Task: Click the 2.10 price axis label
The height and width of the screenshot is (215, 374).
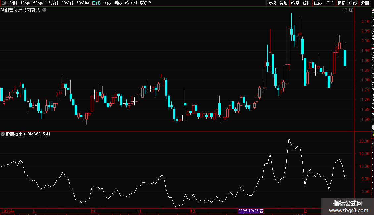Action: [x=365, y=21]
